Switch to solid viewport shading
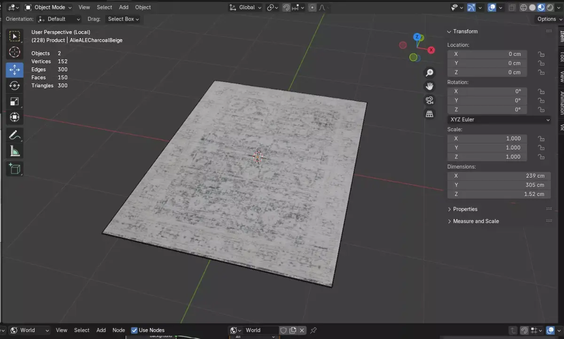The image size is (564, 339). pyautogui.click(x=533, y=7)
